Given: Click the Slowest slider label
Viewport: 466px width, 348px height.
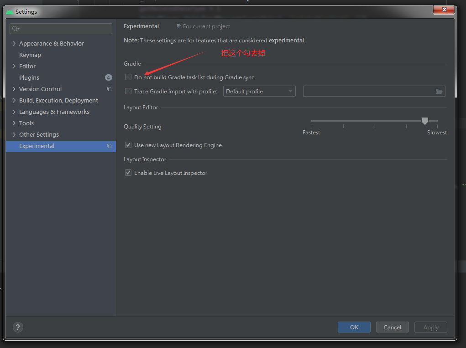Looking at the screenshot, I should click(x=437, y=133).
